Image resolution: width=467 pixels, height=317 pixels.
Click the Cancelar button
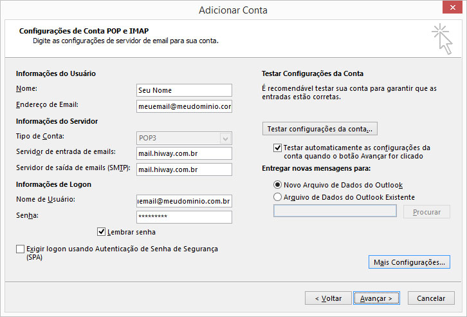(x=431, y=298)
